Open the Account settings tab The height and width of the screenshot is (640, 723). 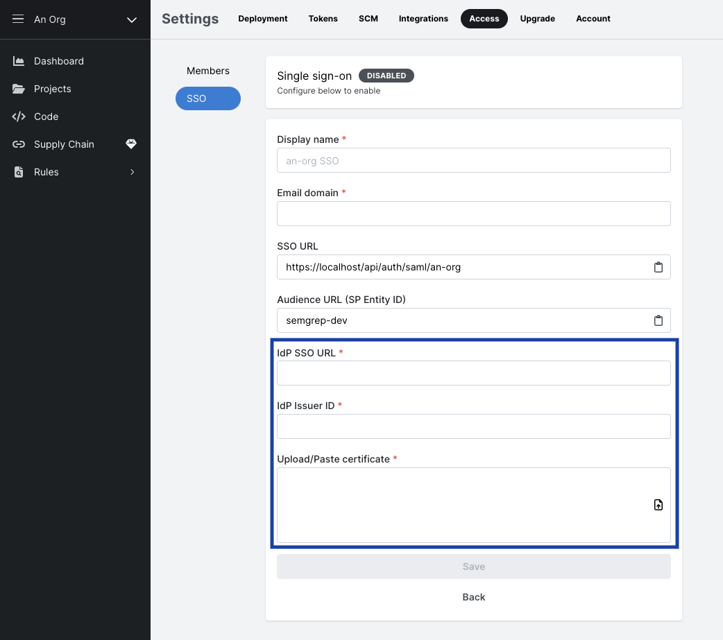tap(593, 19)
